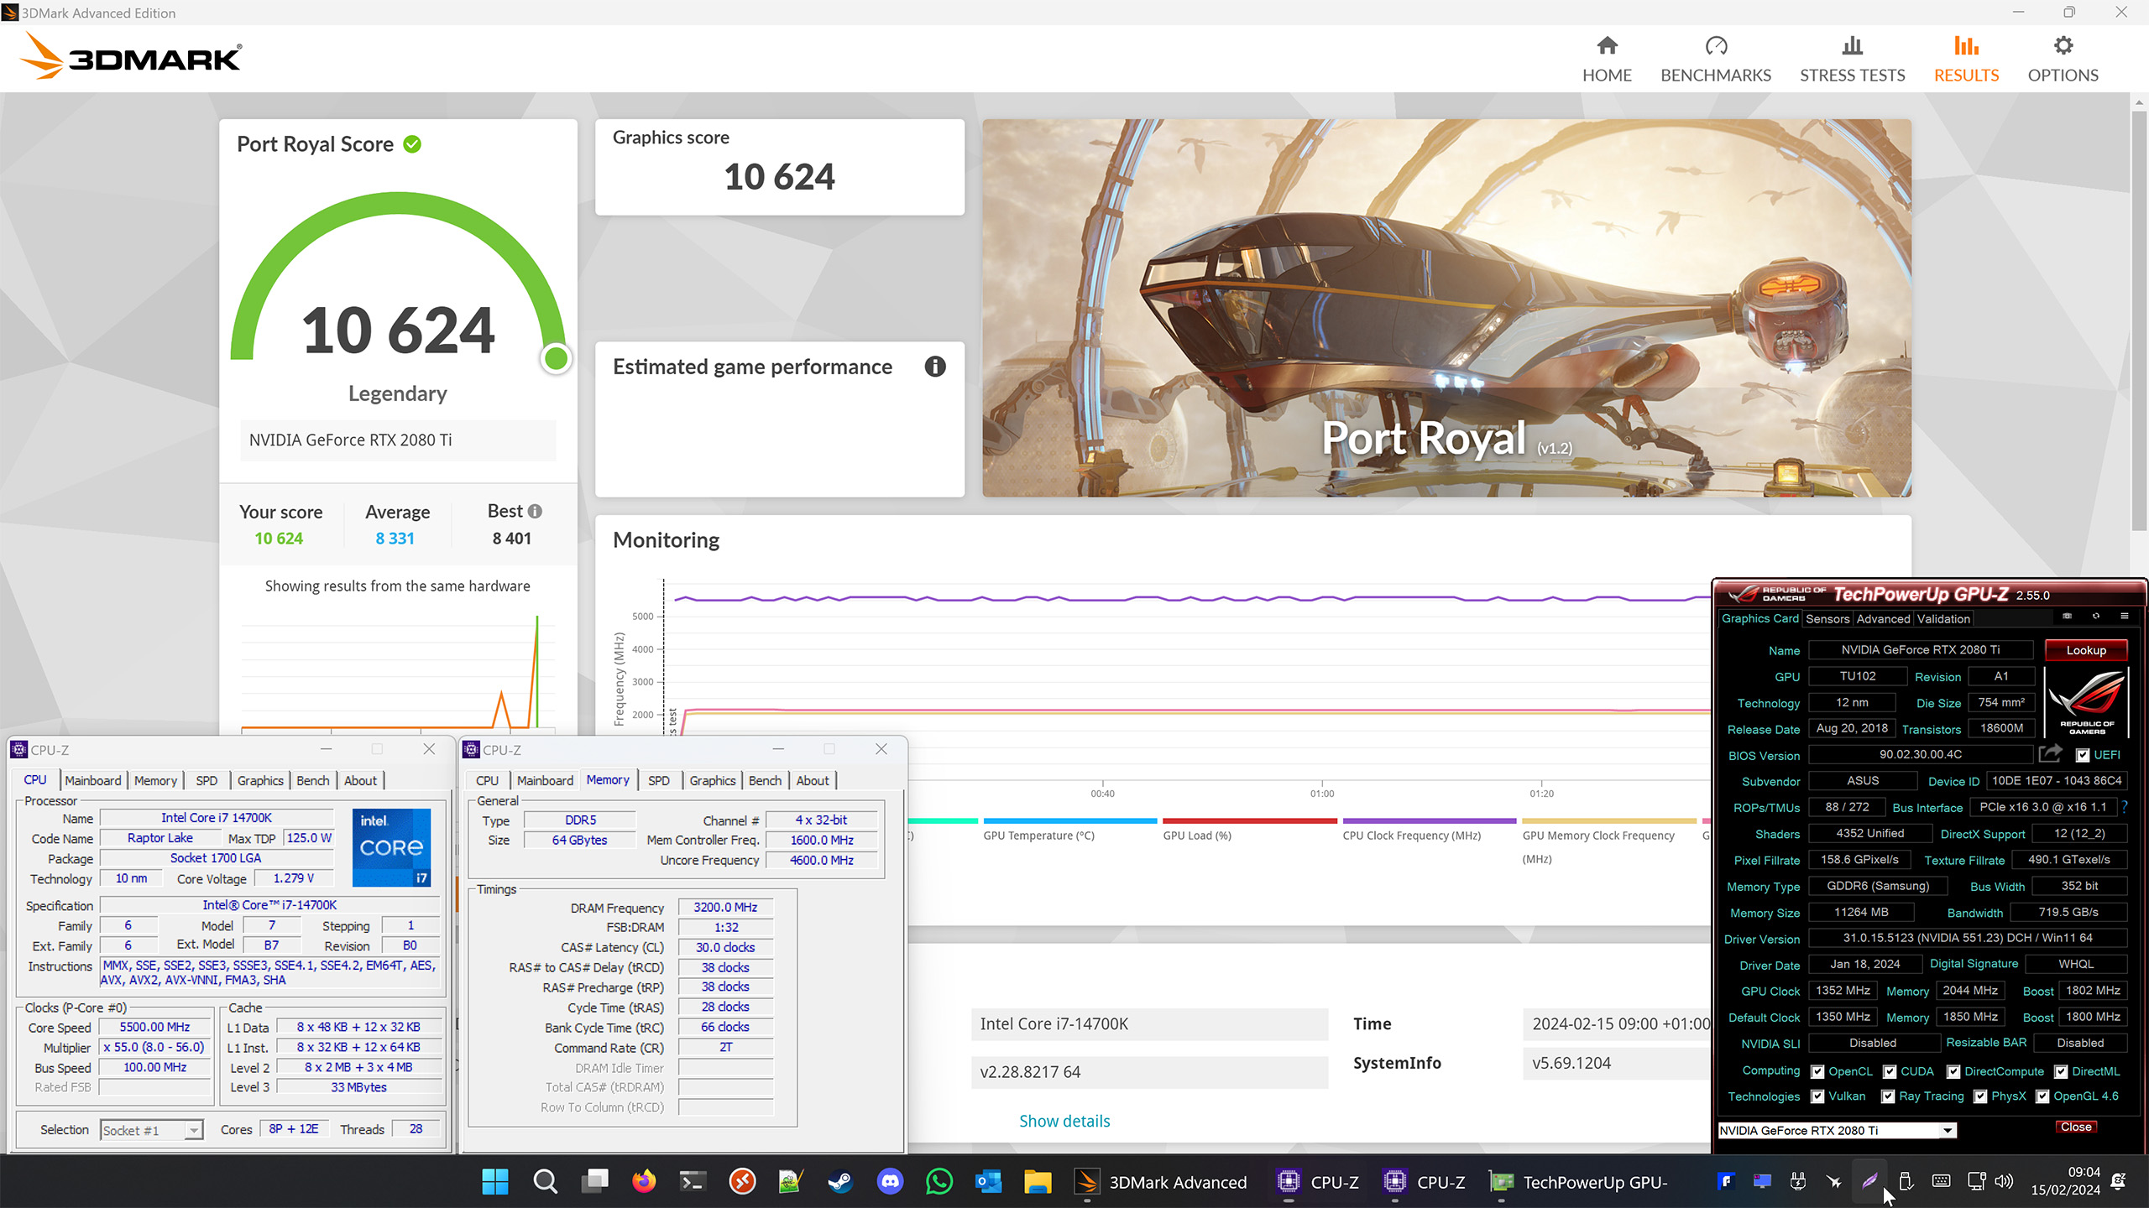Open 3DMark OPTIONS gear
The width and height of the screenshot is (2149, 1208).
click(2063, 59)
